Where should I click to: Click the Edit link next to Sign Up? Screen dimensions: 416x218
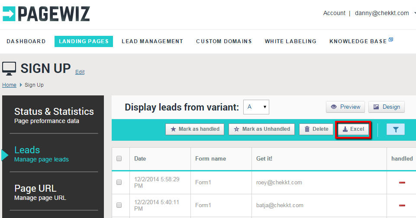pos(80,72)
